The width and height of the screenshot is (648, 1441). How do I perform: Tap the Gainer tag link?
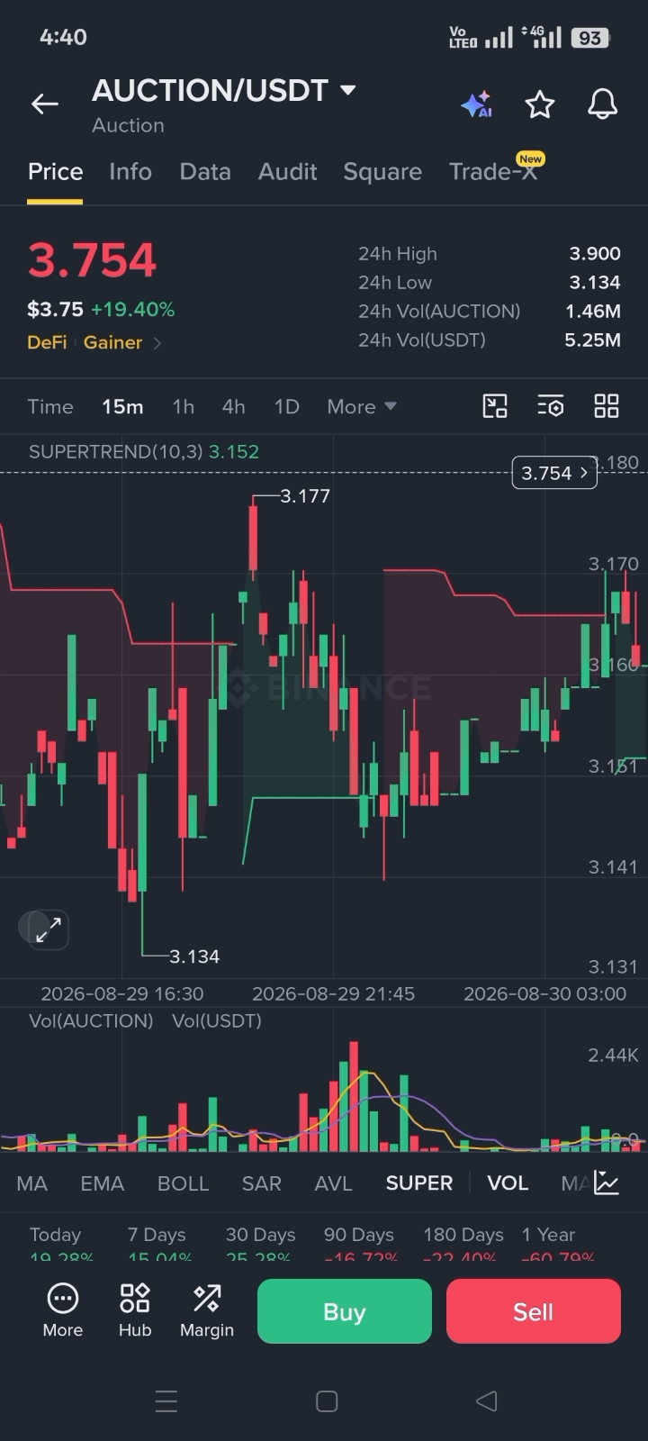pos(112,342)
